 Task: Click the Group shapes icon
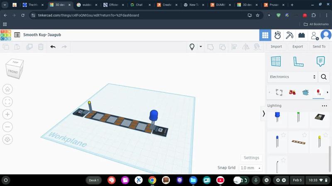[x=210, y=47]
